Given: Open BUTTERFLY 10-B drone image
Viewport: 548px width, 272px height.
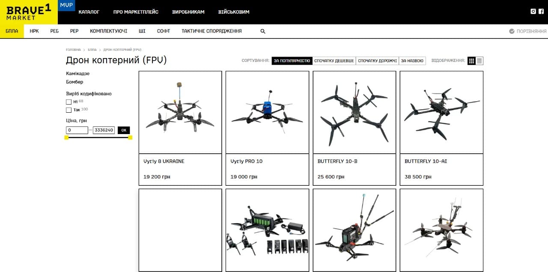Looking at the screenshot, I should click(354, 112).
